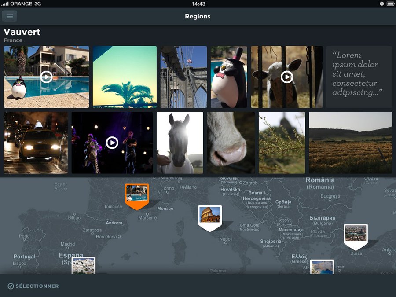Play the goat behind fence video

point(286,77)
